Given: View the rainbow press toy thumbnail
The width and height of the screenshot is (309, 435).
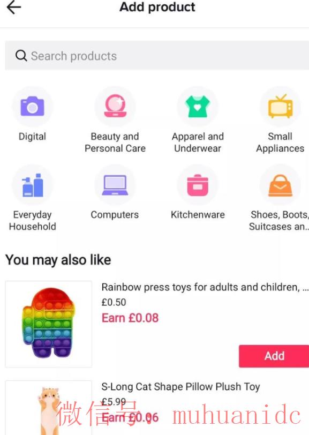Looking at the screenshot, I should click(49, 324).
